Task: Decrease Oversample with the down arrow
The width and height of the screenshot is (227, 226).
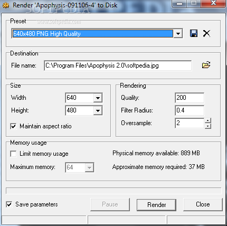Action: click(208, 126)
